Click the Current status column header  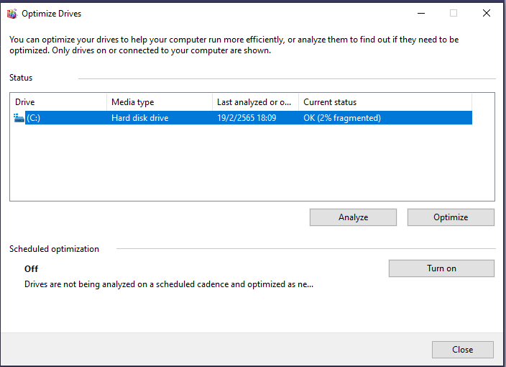tap(385, 102)
